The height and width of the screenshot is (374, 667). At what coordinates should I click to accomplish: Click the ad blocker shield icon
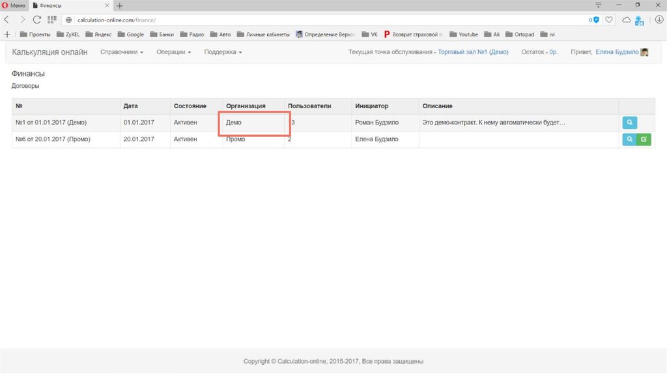[596, 20]
